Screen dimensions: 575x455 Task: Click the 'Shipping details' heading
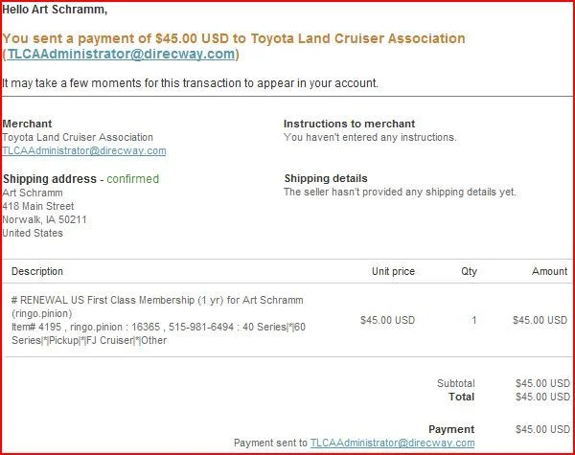(x=326, y=178)
